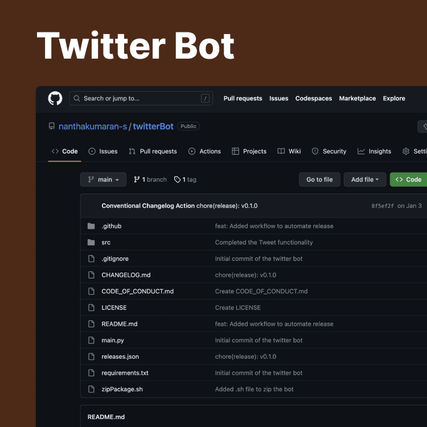This screenshot has height=427, width=427.
Task: Click the file icon for CHANGELOG.md
Action: tap(91, 275)
